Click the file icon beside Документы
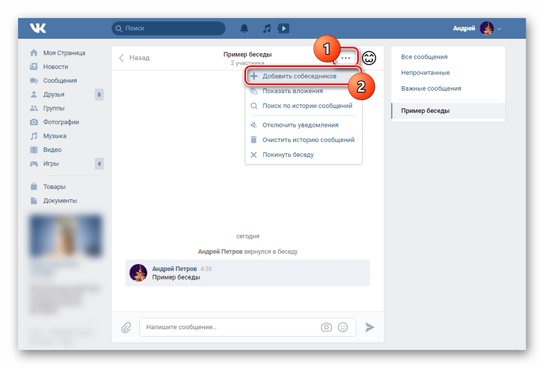The width and height of the screenshot is (544, 368). (34, 200)
